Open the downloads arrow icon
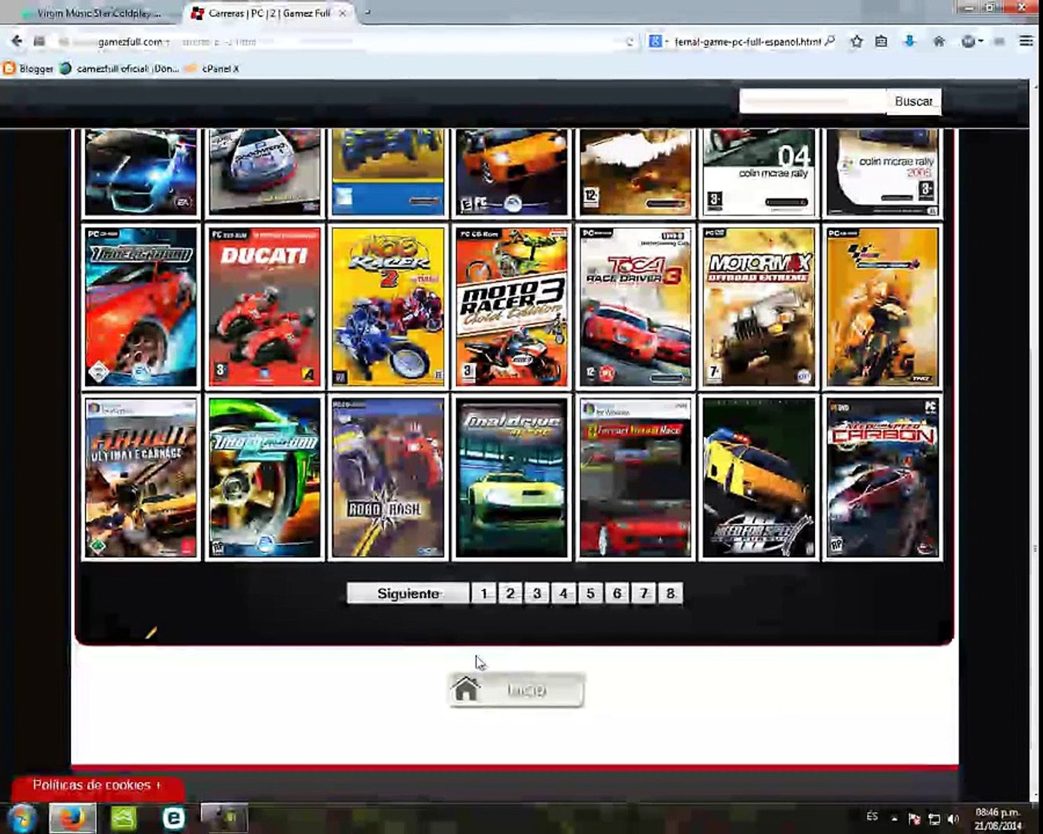This screenshot has height=834, width=1043. (x=909, y=41)
